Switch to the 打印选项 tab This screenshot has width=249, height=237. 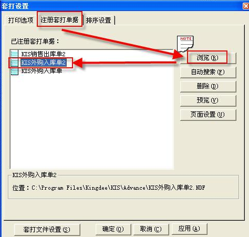pyautogui.click(x=20, y=20)
